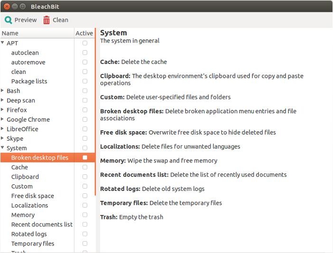Viewport: 333px width, 253px height.
Task: Select the clean row under APT
Action: 47,72
